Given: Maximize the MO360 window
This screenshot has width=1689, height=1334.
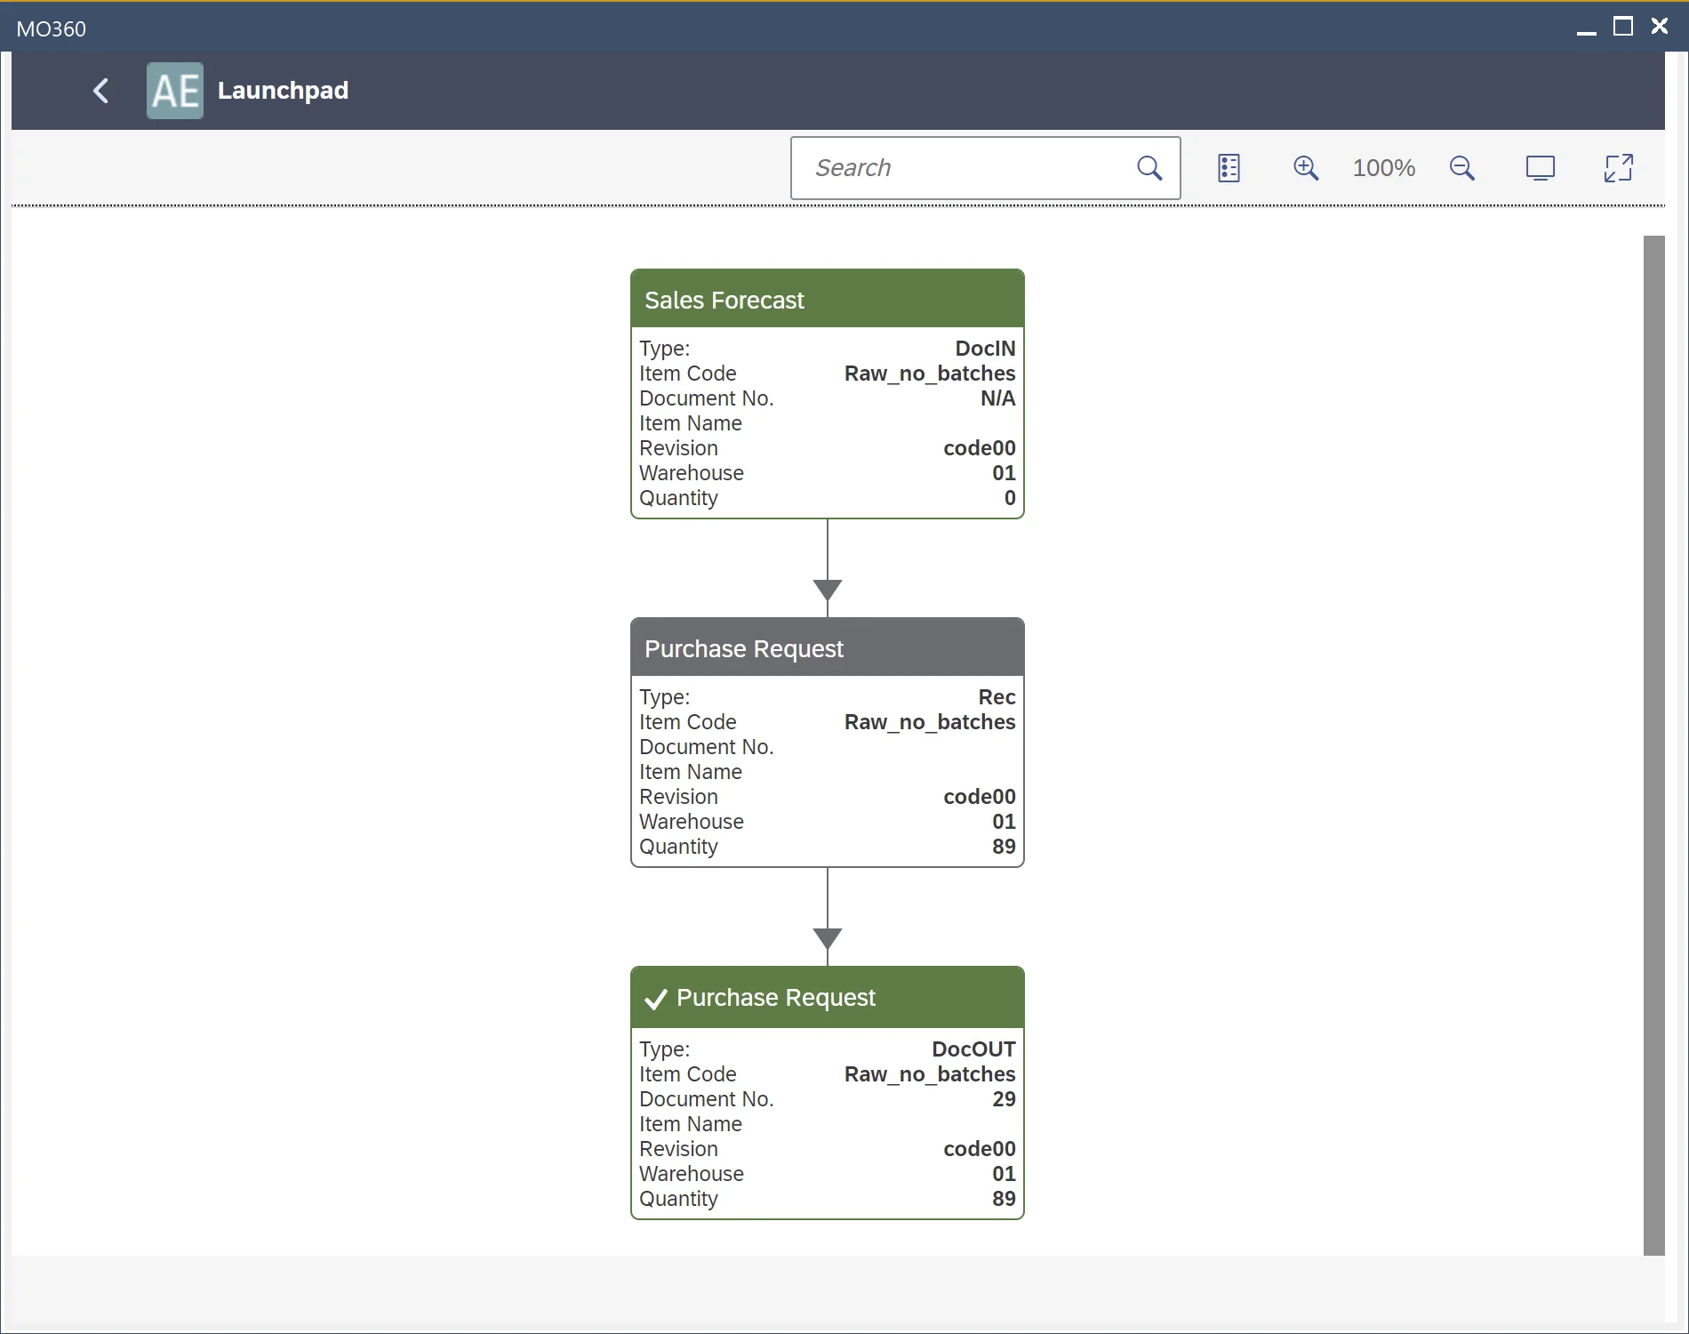Looking at the screenshot, I should (x=1622, y=27).
